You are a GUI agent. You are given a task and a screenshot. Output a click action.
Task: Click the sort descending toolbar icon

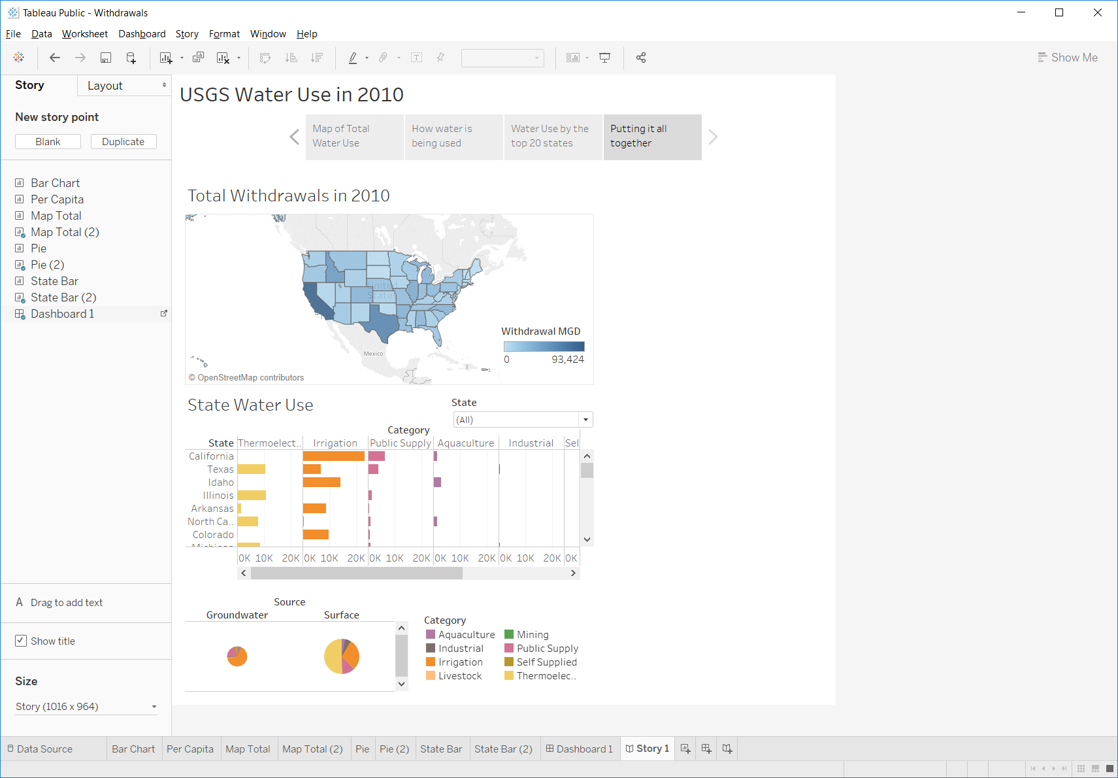pos(317,58)
